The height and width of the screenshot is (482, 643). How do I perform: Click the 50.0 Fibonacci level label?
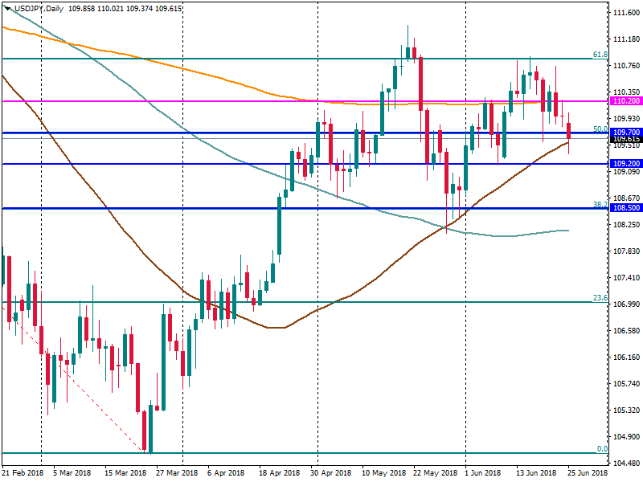click(x=600, y=129)
